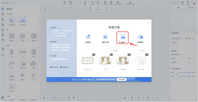Collapse the 导入户型 section in the left panel
The image size is (198, 102).
(36, 14)
